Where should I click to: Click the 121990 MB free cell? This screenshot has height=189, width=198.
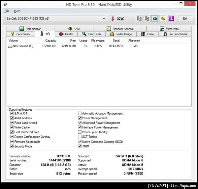click(x=69, y=46)
